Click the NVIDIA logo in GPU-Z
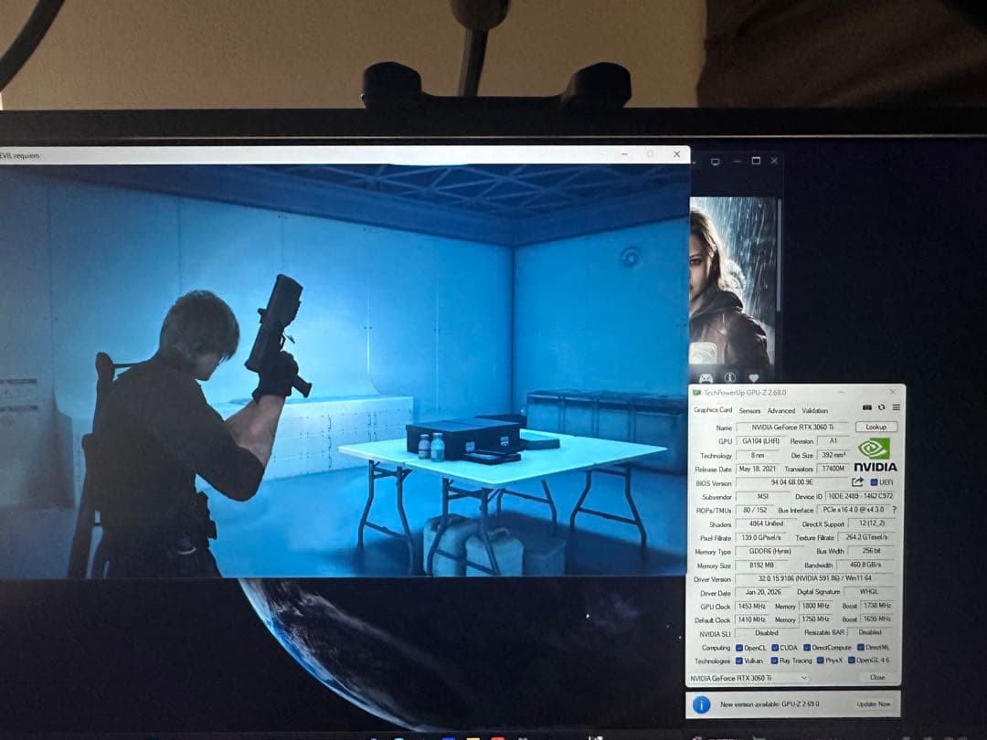 coord(875,456)
